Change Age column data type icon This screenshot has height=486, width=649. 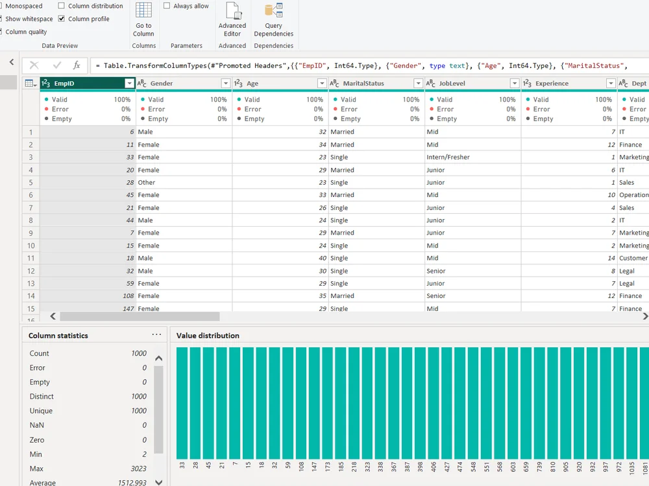tap(238, 84)
